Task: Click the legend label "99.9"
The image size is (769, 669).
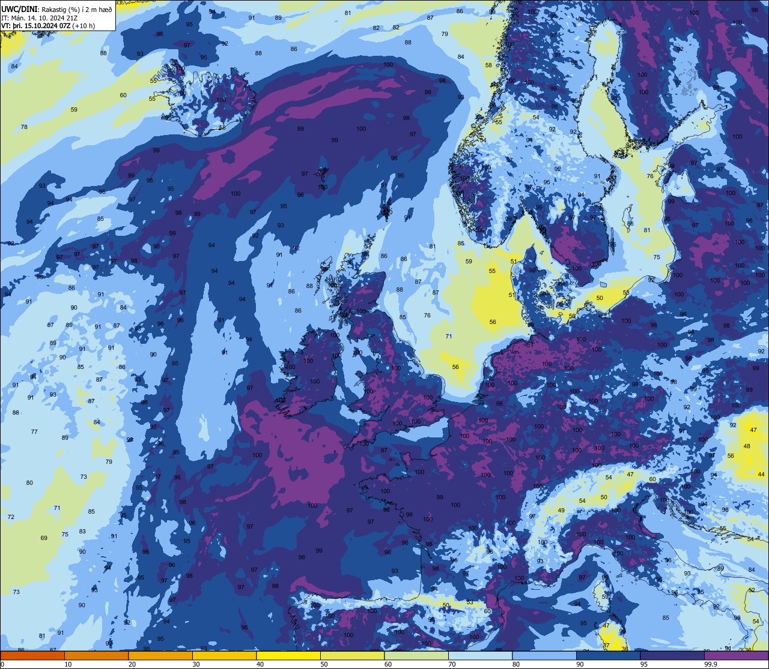Action: pos(711,664)
